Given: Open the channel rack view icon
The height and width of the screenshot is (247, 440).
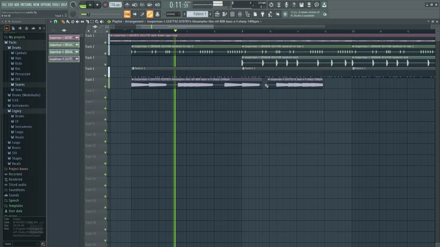Looking at the screenshot, I should point(232,14).
